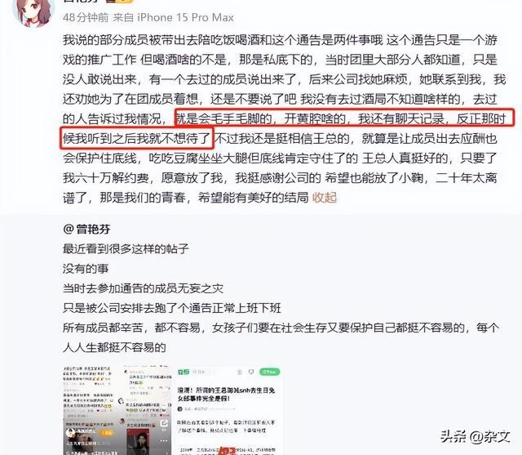Click shield icon in Douban thumbnail header
Screen dimensions: 522x455
(x=251, y=372)
